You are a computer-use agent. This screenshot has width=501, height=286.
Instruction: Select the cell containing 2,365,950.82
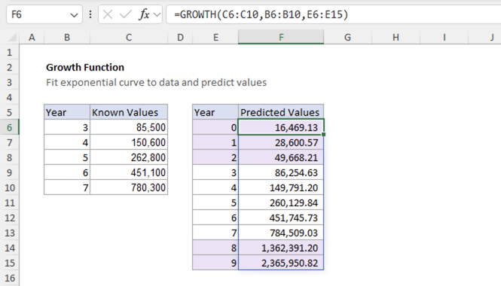click(x=281, y=263)
